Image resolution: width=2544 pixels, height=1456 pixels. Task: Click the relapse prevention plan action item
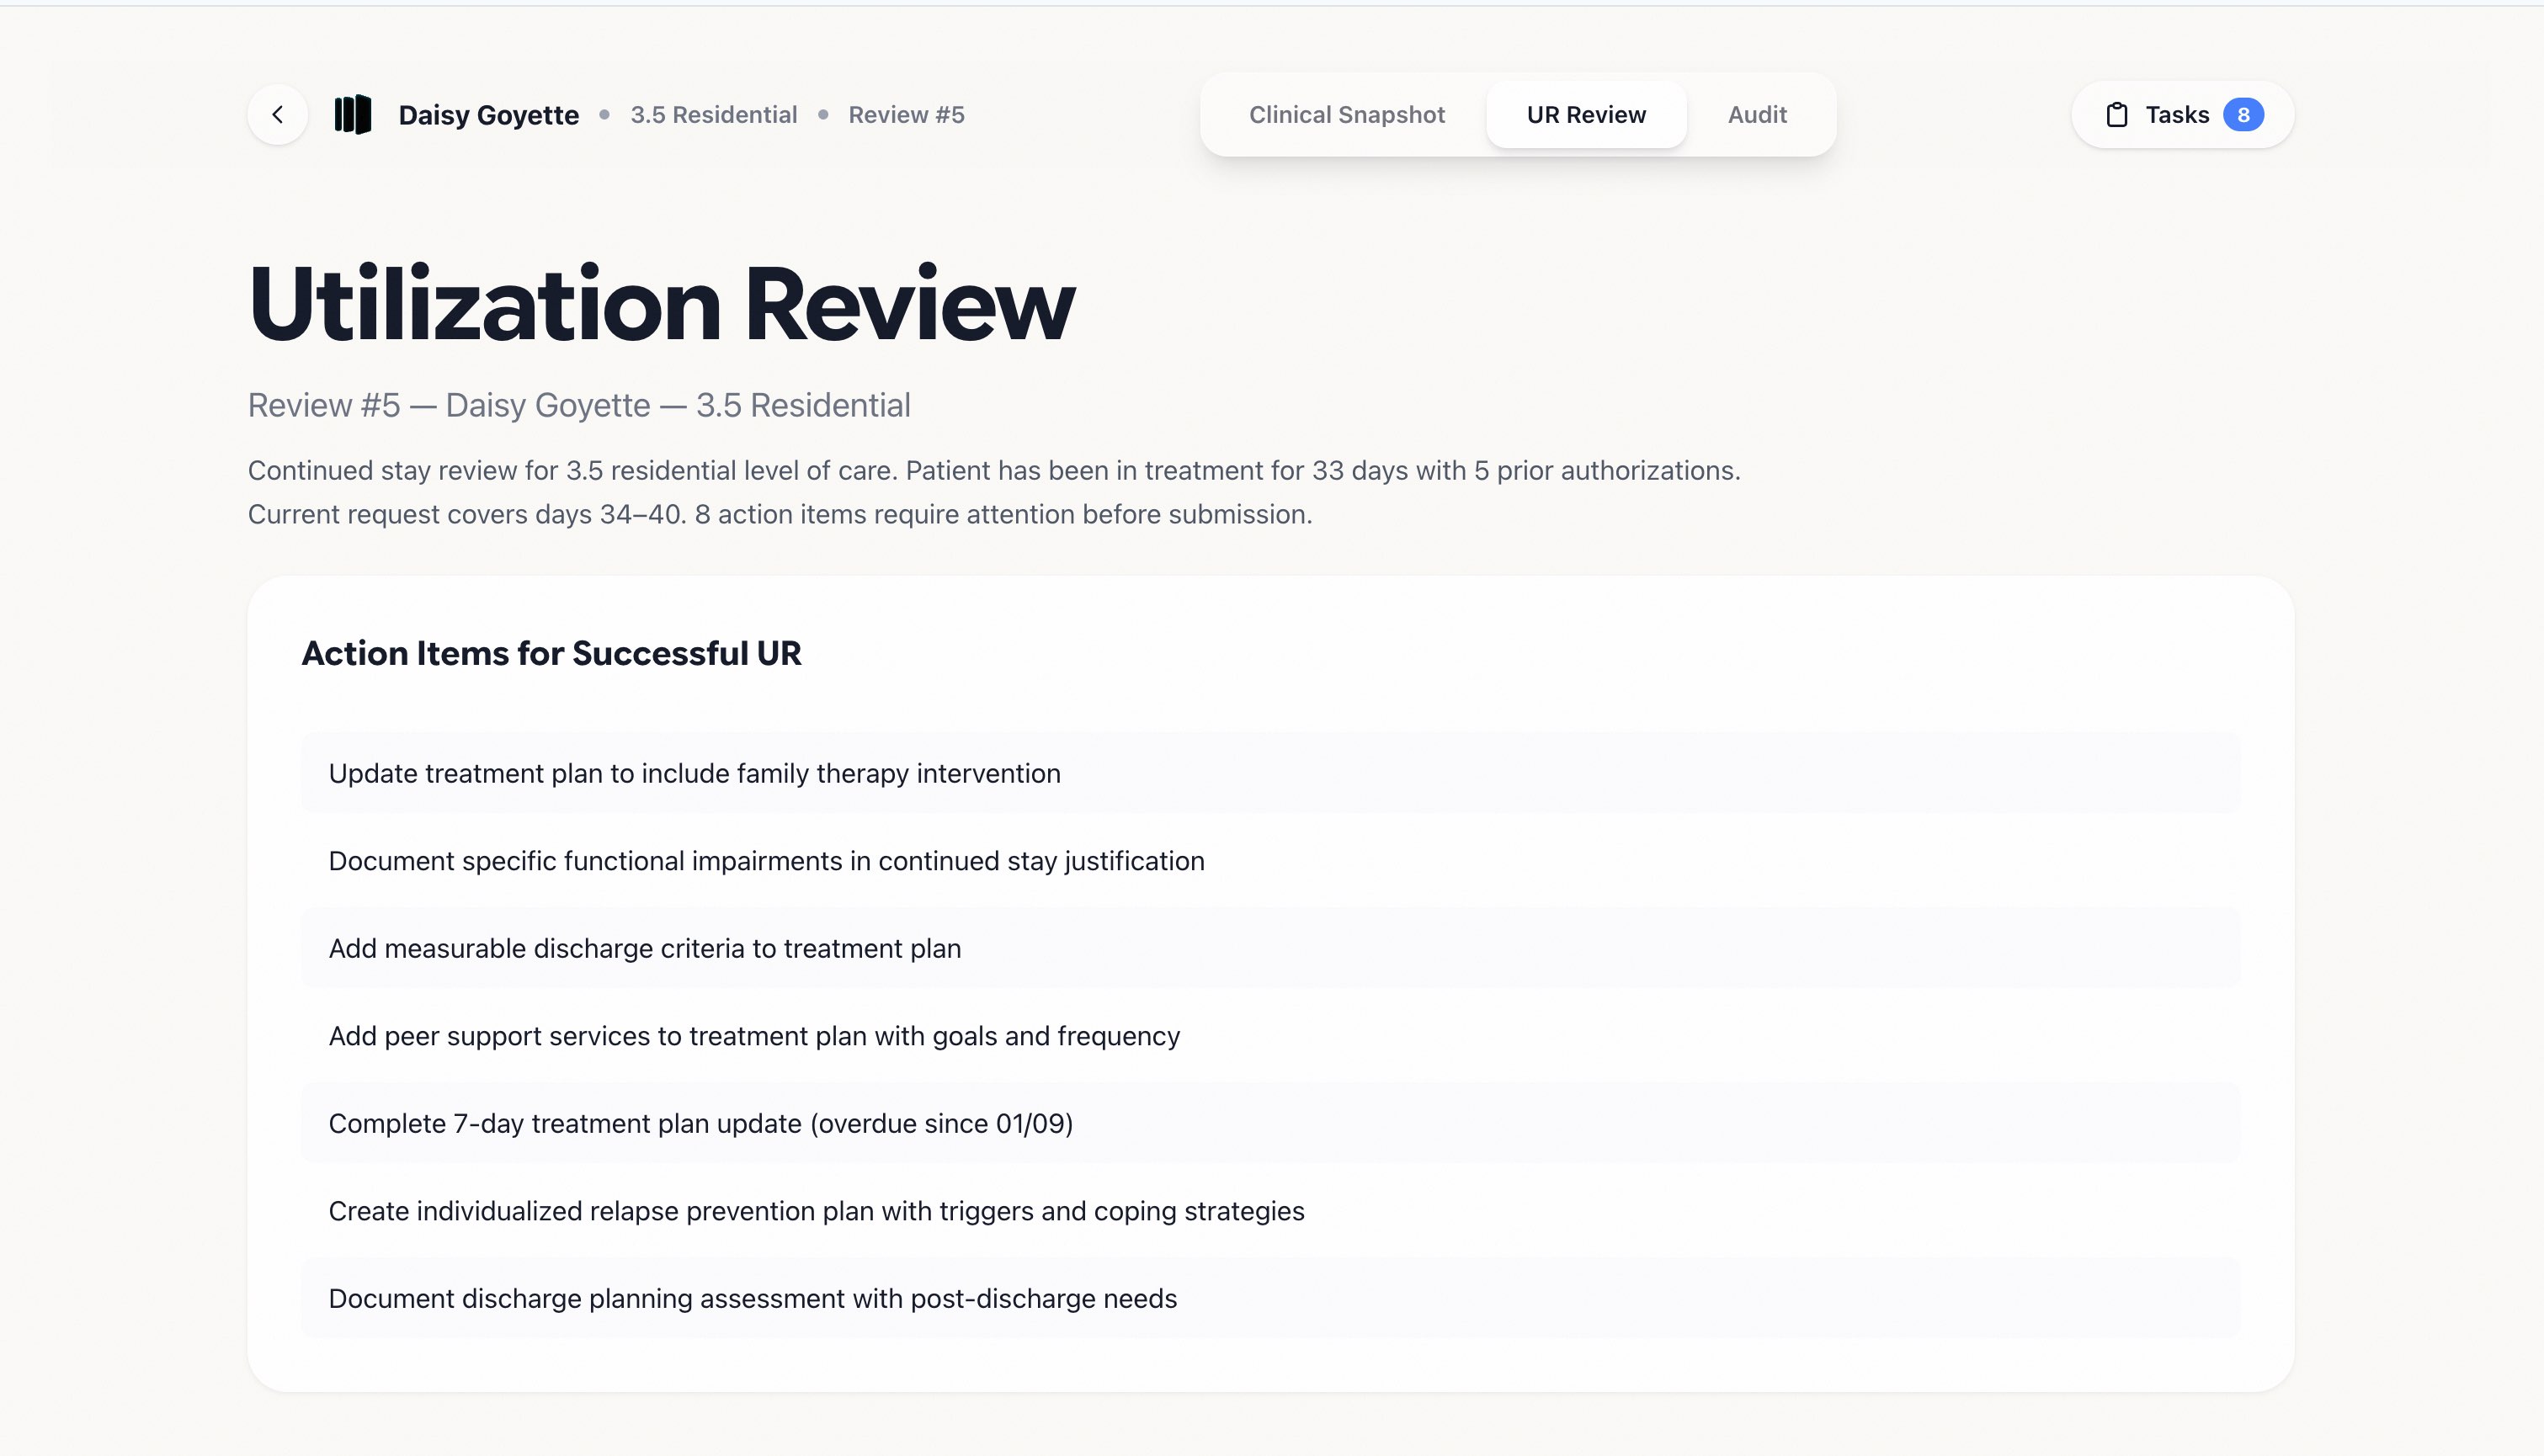pos(816,1211)
